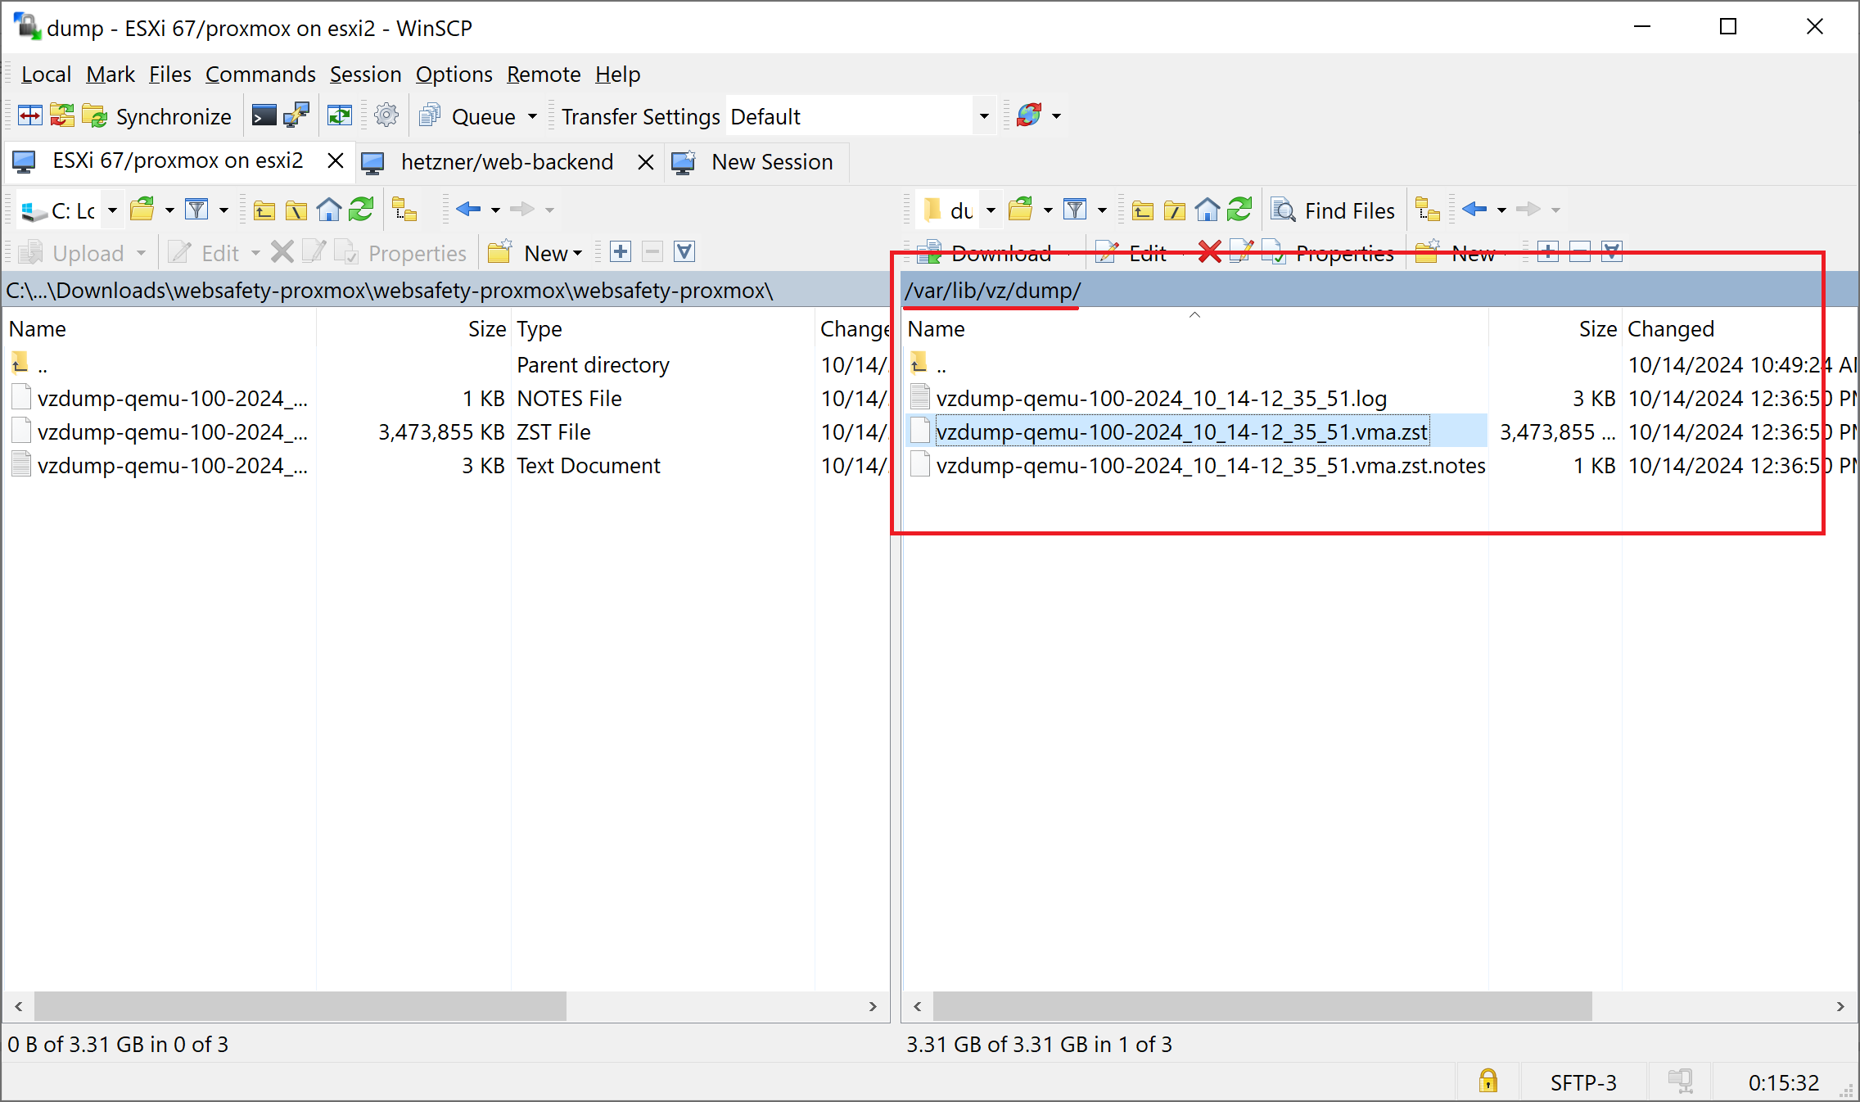This screenshot has width=1860, height=1102.
Task: Close the hetzner/web-backend session tab
Action: tap(646, 162)
